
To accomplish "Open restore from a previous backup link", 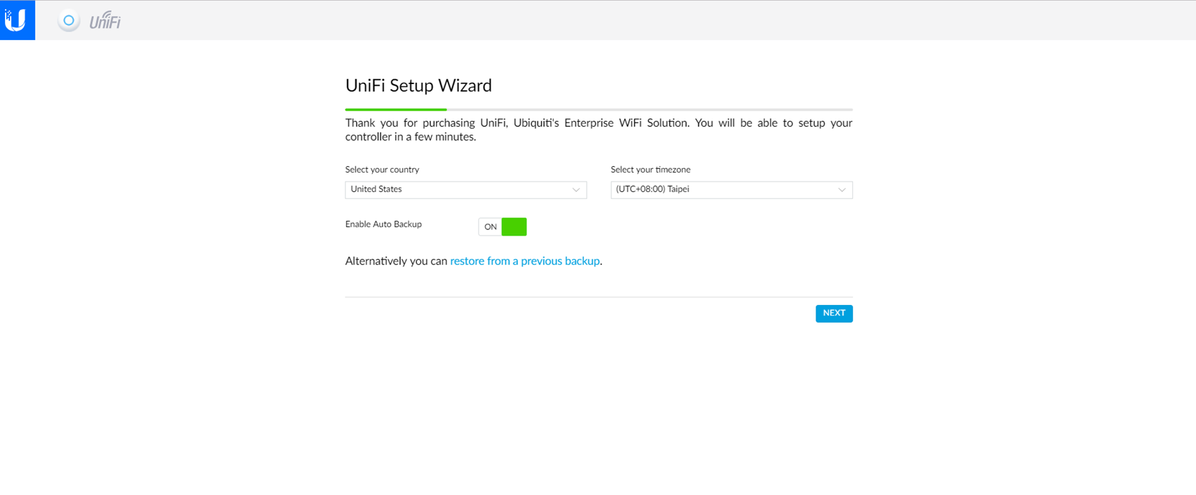I will point(524,261).
